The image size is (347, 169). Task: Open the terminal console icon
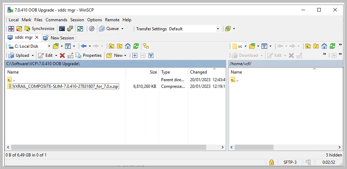(62, 29)
